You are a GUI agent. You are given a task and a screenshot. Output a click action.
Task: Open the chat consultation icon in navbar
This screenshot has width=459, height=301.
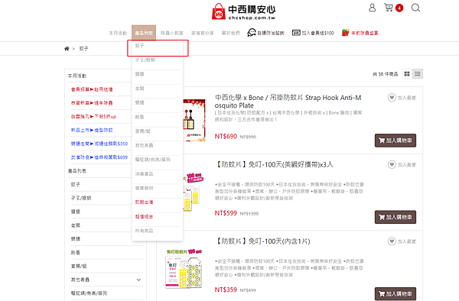(x=265, y=33)
